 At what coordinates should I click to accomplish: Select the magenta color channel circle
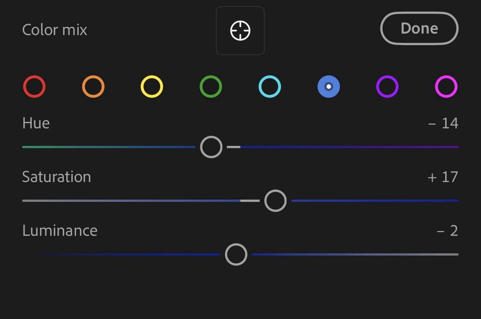(446, 87)
